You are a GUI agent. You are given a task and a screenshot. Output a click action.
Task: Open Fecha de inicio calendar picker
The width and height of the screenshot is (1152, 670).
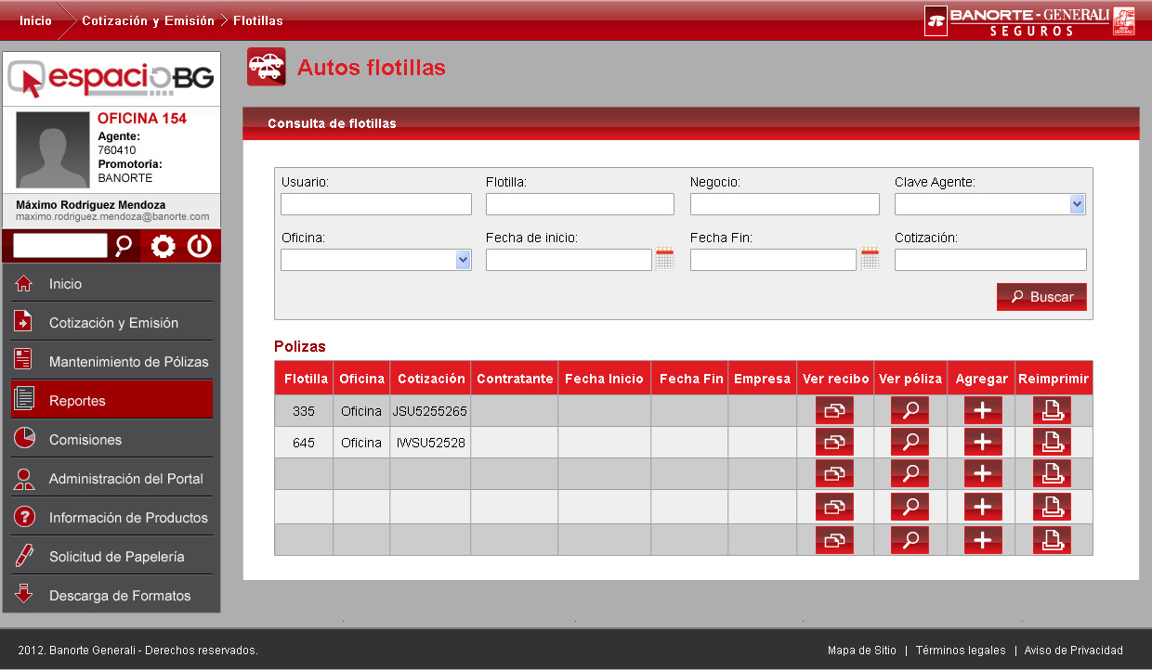click(664, 259)
